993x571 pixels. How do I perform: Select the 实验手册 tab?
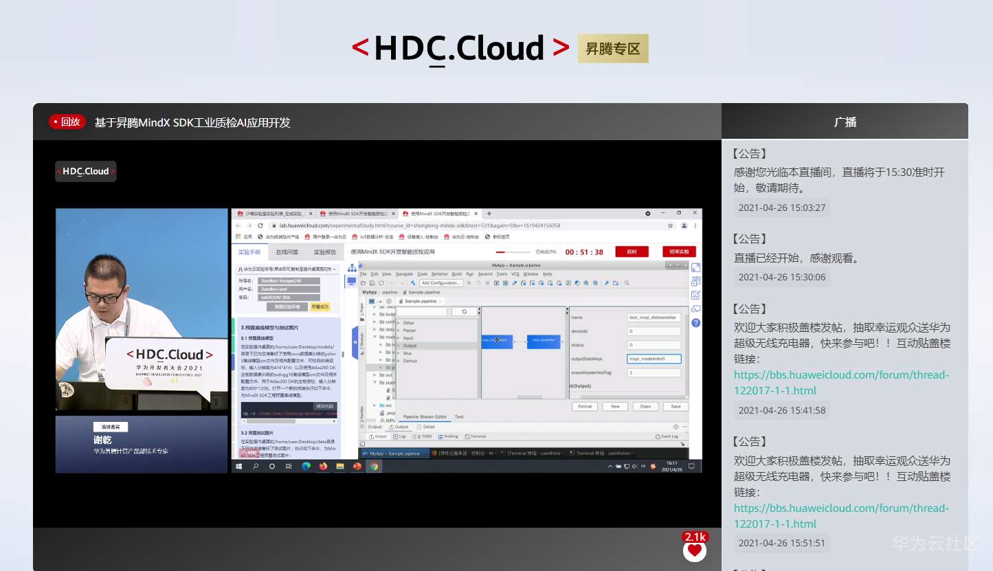click(x=249, y=252)
